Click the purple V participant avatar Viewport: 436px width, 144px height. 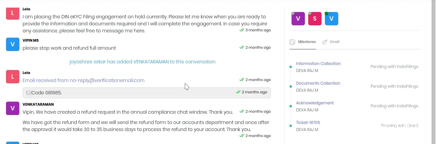(x=298, y=19)
